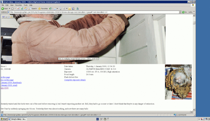Follow the 'on this page' link
The width and height of the screenshot is (210, 121).
pyautogui.click(x=5, y=77)
